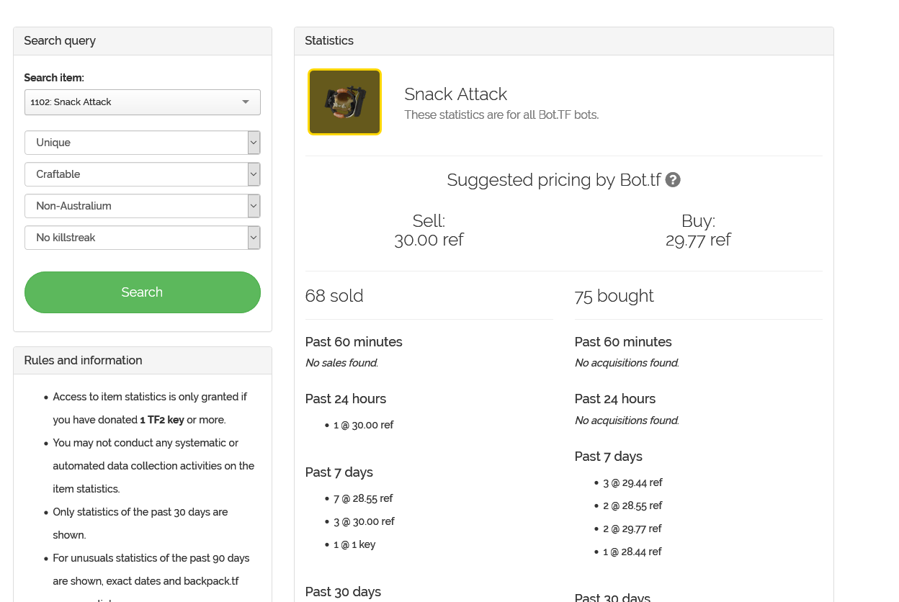Click the Snack Attack title heading
The width and height of the screenshot is (899, 602).
[x=455, y=94]
